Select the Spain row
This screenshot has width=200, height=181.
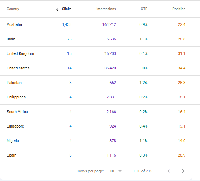point(100,155)
